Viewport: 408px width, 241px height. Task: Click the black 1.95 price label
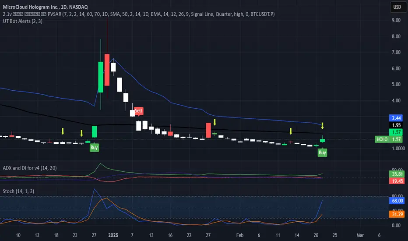396,125
